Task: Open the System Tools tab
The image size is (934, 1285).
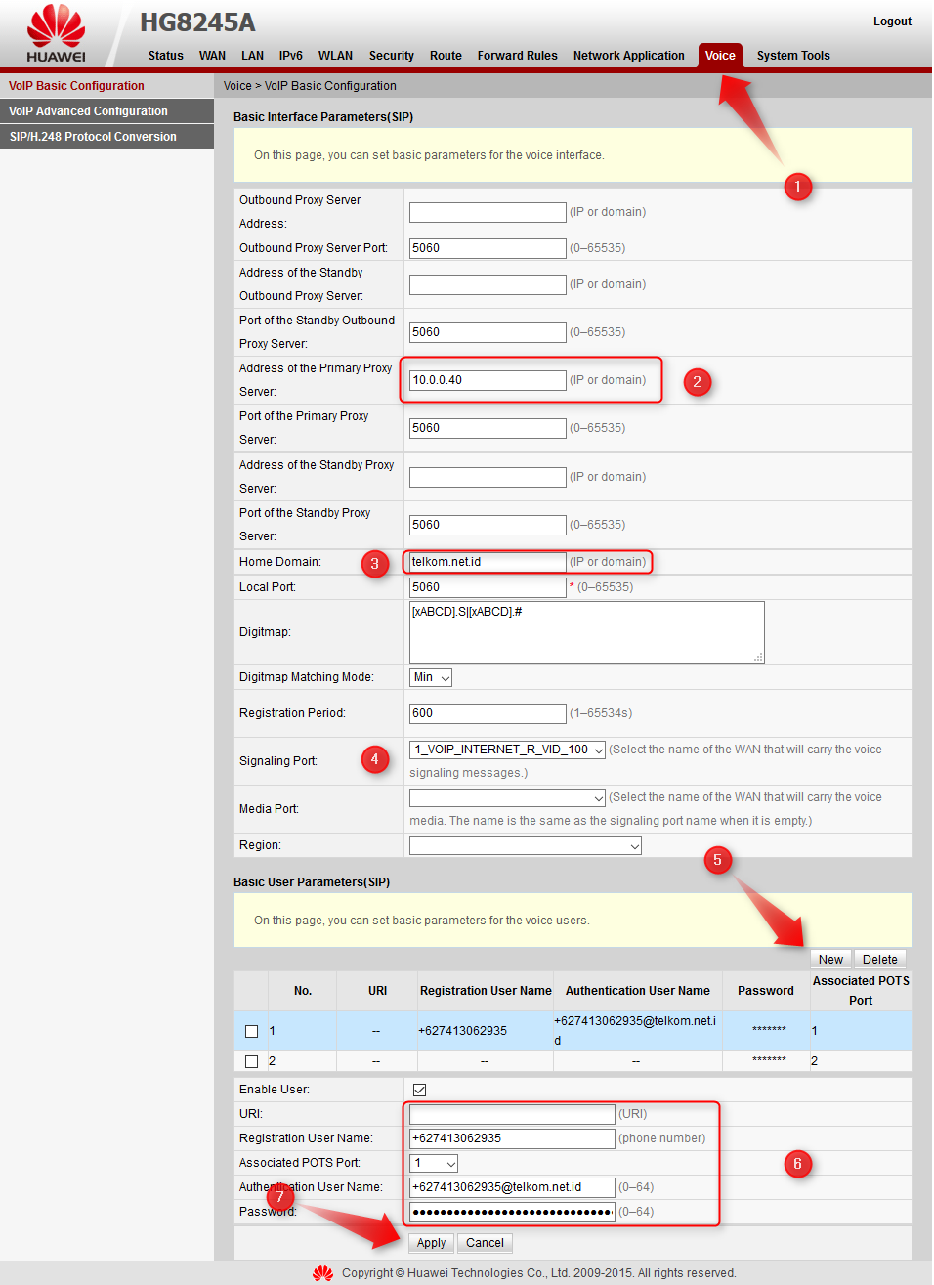Action: pyautogui.click(x=793, y=56)
